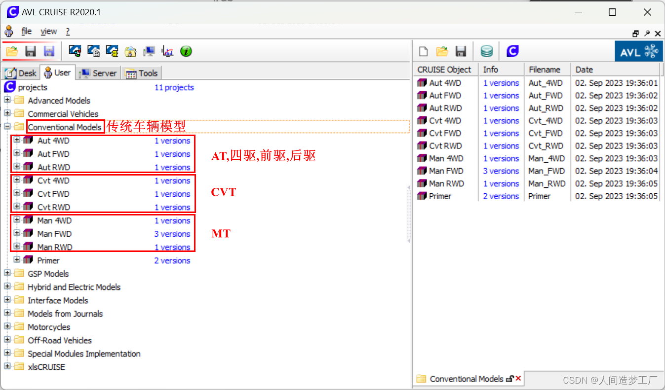
Task: Expand the Hybrid and Electric Models folder
Action: click(x=7, y=286)
